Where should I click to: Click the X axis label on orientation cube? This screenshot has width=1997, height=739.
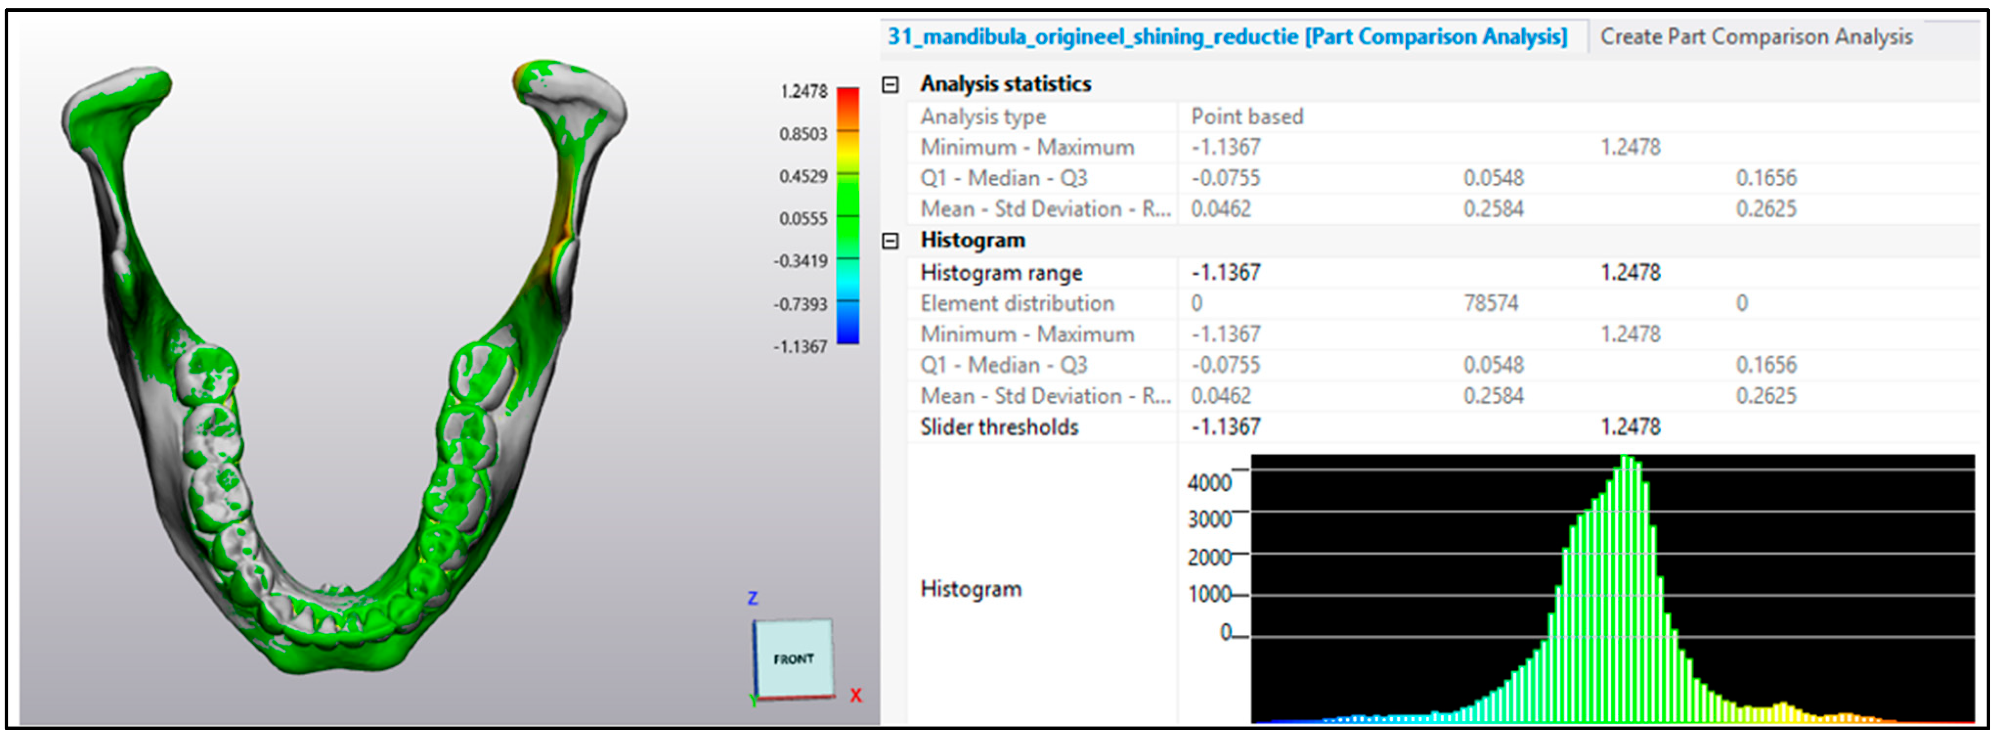pos(855,695)
